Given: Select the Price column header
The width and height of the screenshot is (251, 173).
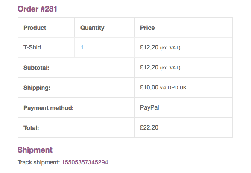Looking at the screenshot, I should click(x=147, y=28).
